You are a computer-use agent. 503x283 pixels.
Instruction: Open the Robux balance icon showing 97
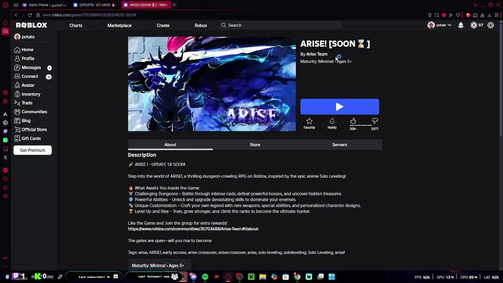[474, 25]
